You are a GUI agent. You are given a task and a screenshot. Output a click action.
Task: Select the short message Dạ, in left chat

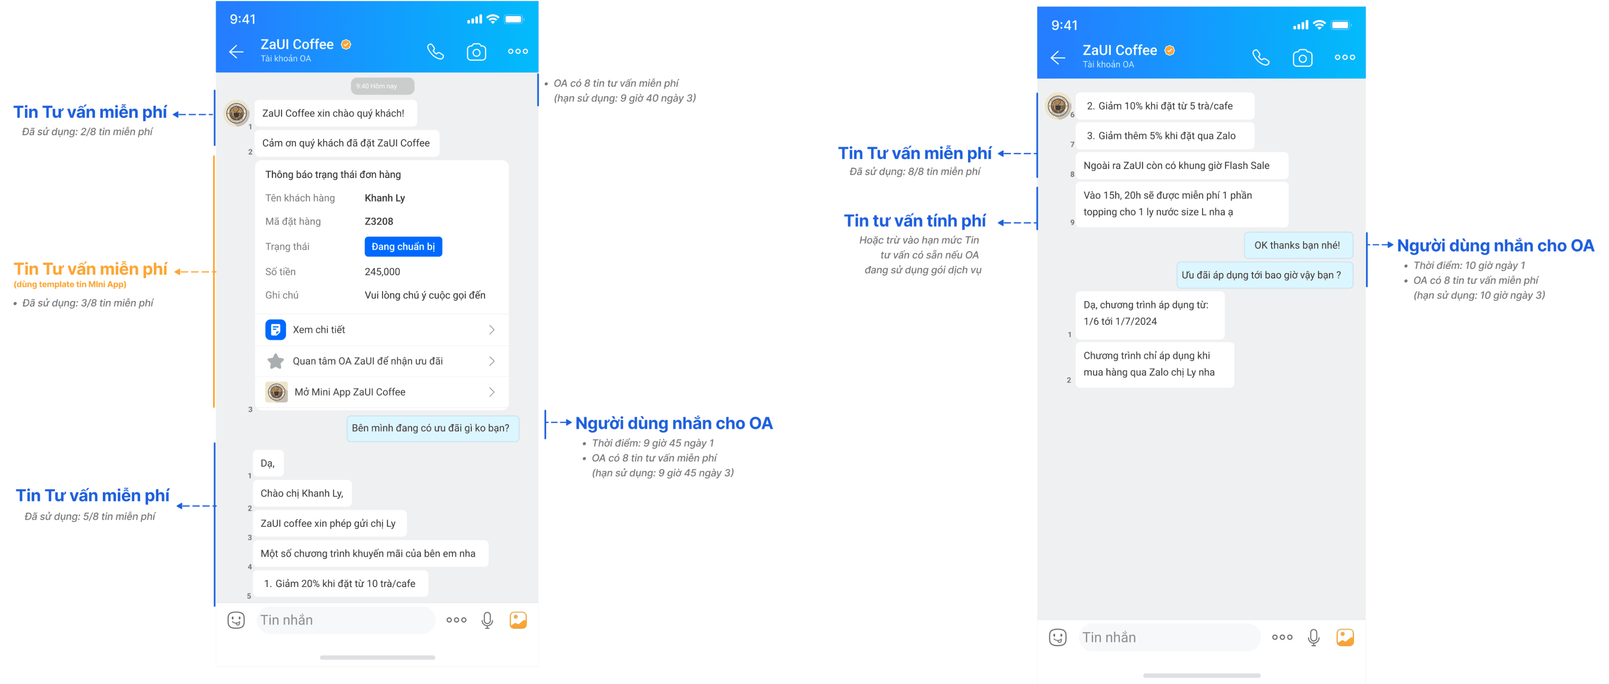pos(268,463)
